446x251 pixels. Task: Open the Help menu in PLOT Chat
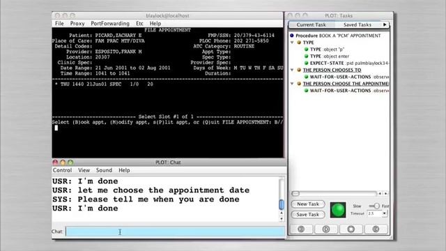(124, 170)
